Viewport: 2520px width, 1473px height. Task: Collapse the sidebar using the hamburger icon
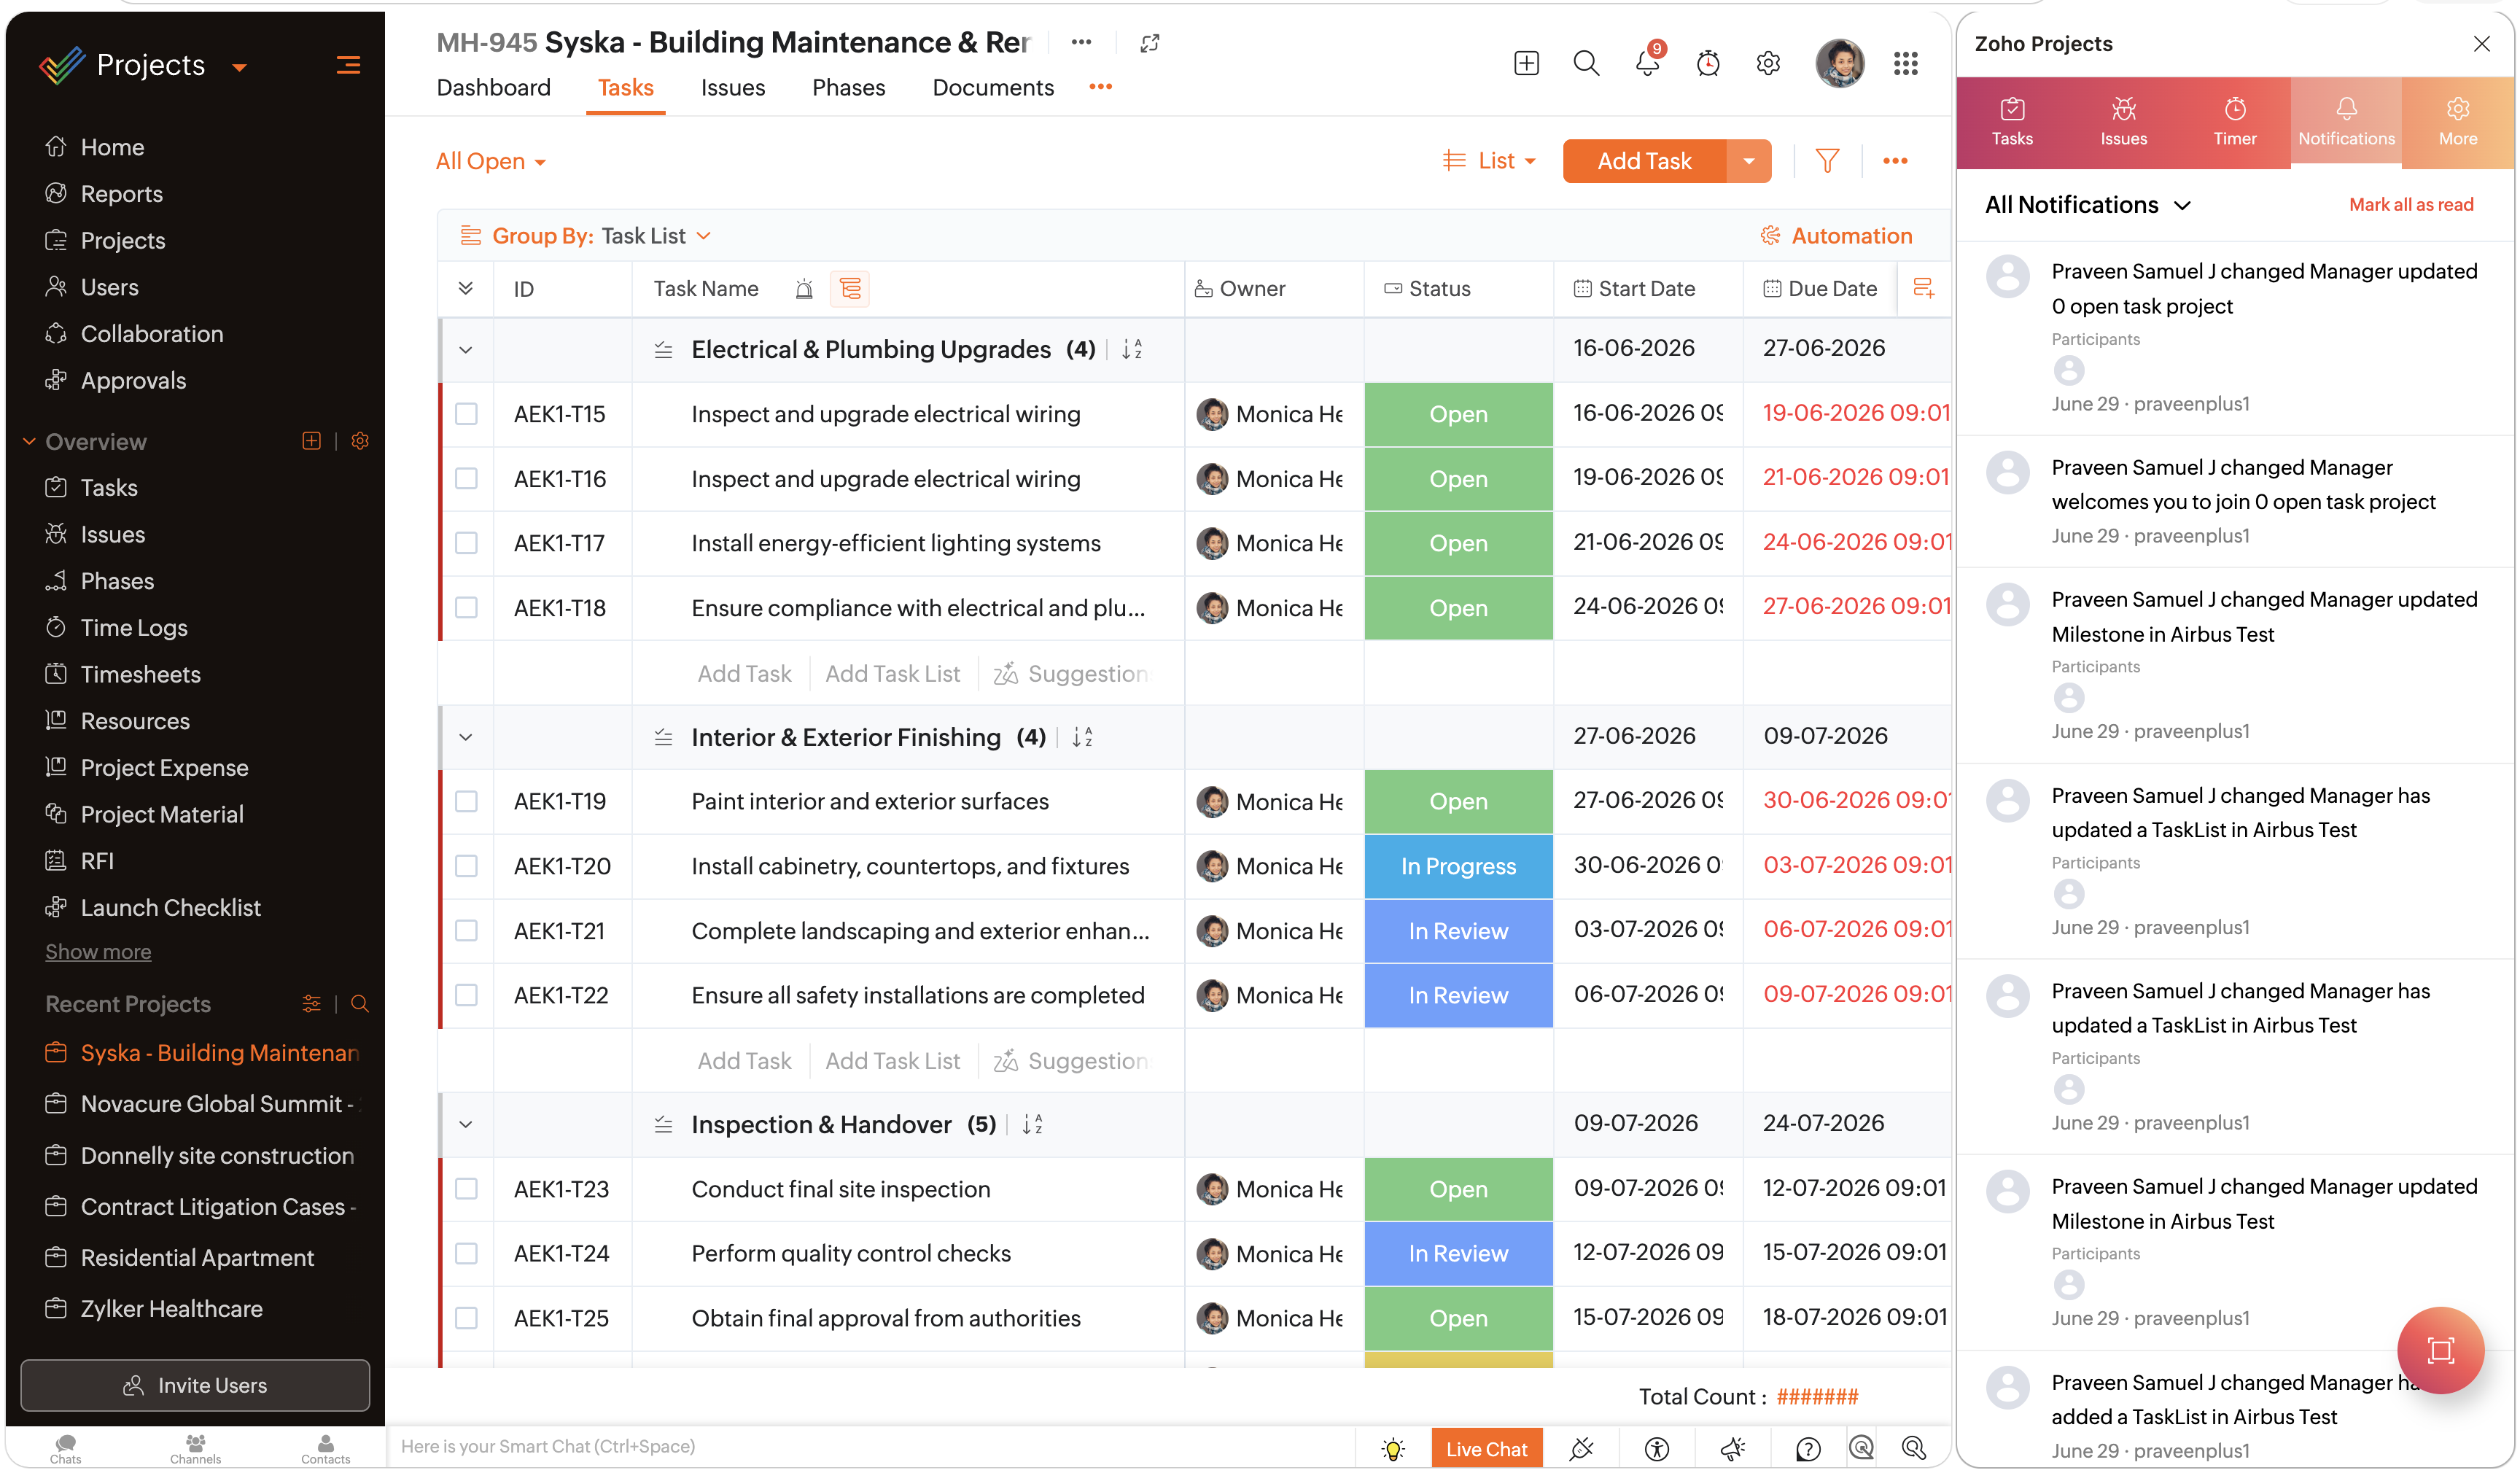[x=348, y=65]
